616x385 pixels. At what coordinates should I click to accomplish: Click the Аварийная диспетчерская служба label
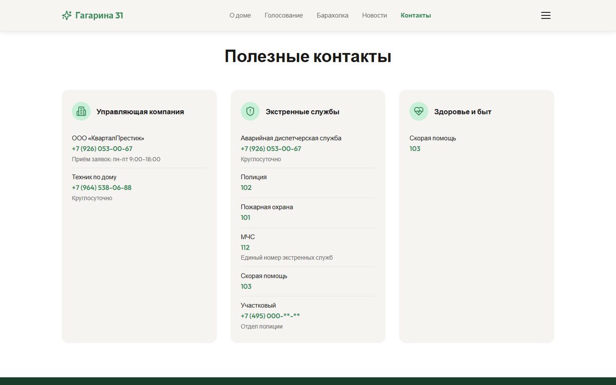pos(291,138)
